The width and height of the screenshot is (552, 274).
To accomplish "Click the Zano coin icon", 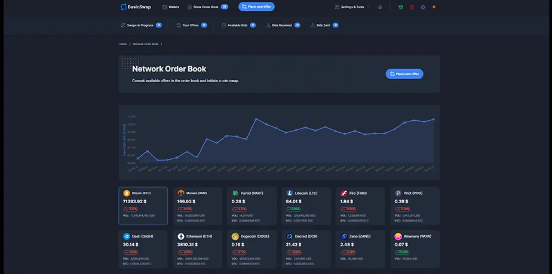I will pos(344,236).
